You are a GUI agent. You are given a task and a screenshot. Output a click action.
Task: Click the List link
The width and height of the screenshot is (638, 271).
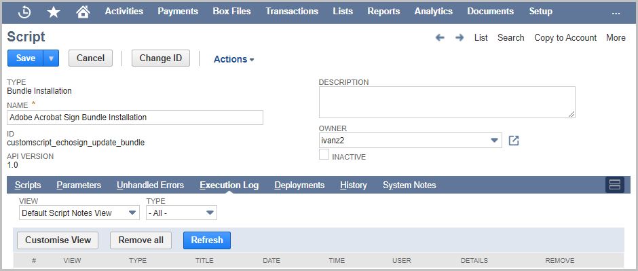coord(481,38)
